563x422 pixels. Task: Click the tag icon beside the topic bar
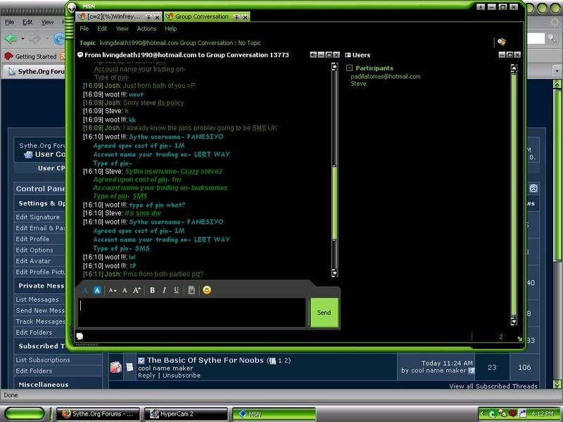tap(502, 42)
